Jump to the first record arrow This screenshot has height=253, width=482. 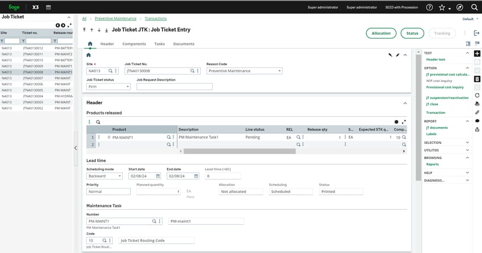coord(84,29)
